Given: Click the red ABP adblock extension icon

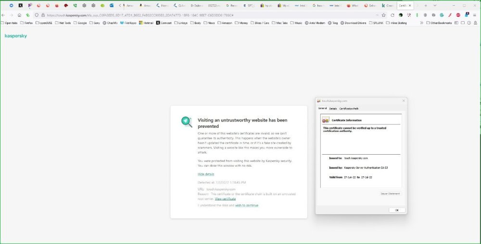Looking at the screenshot, I should click(458, 15).
